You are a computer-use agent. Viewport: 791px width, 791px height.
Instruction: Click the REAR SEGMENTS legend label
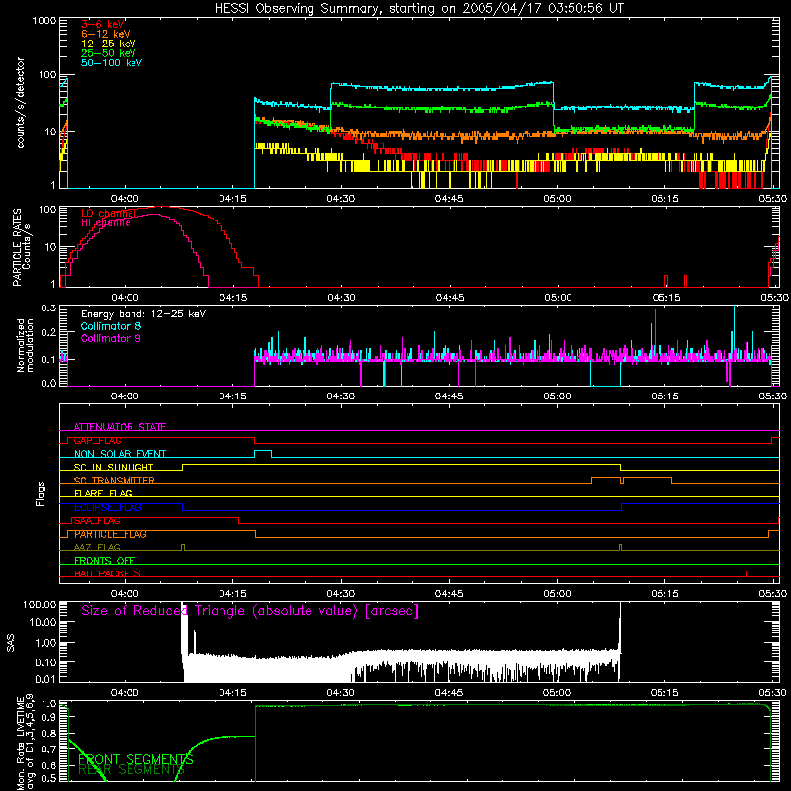(132, 770)
